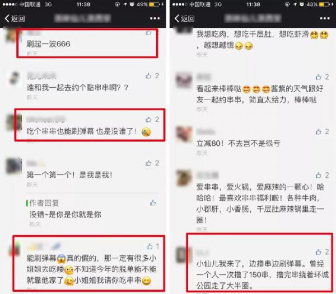
Task: Tap the blurred title on left screen
Action: point(82,18)
